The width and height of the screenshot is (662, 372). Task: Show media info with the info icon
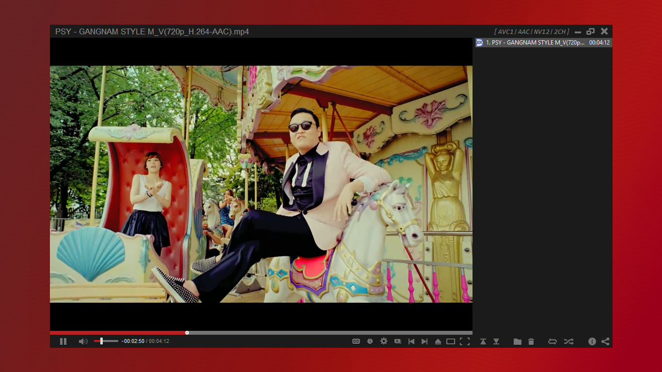click(592, 341)
